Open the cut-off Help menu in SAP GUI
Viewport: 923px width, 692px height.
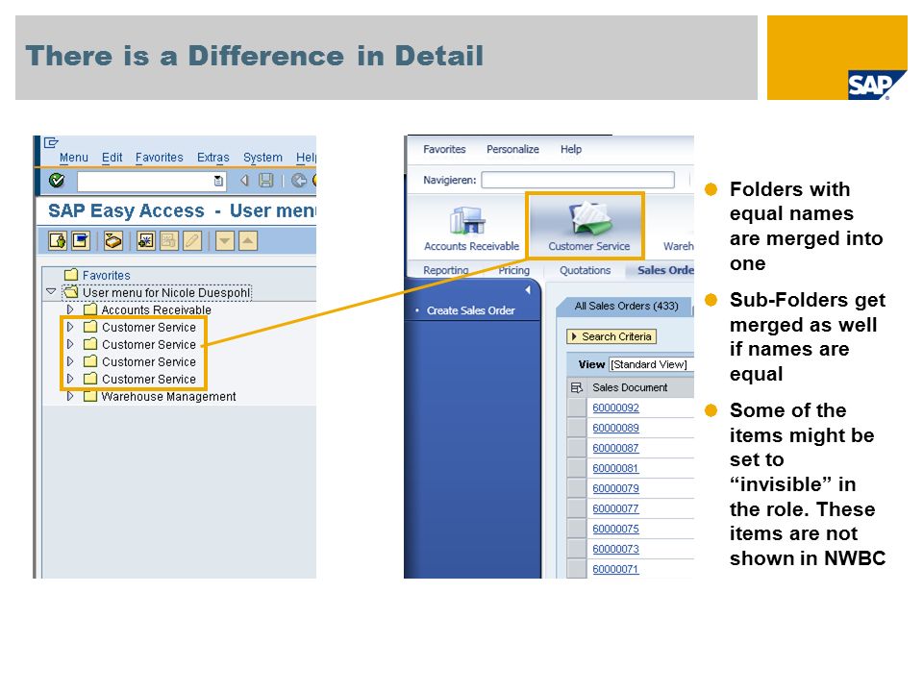(x=306, y=158)
